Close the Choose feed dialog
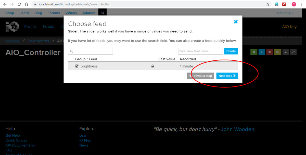This screenshot has height=155, width=306. (236, 22)
